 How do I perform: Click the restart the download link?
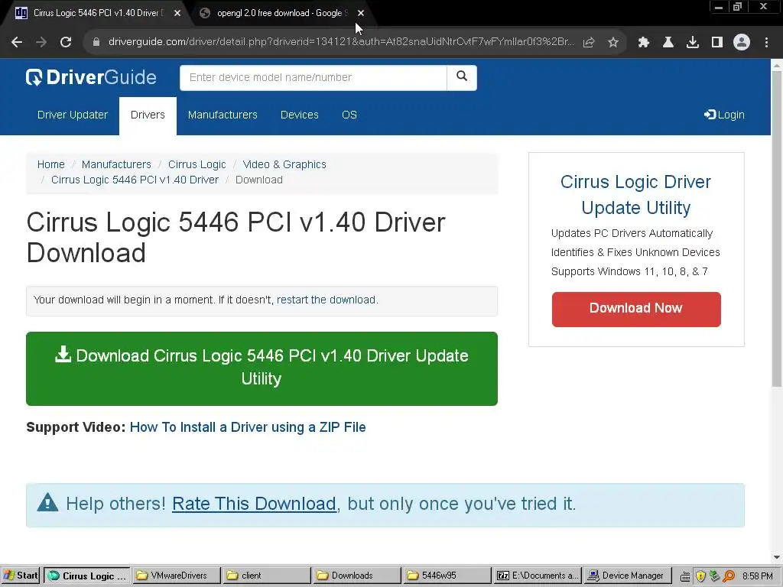326,300
